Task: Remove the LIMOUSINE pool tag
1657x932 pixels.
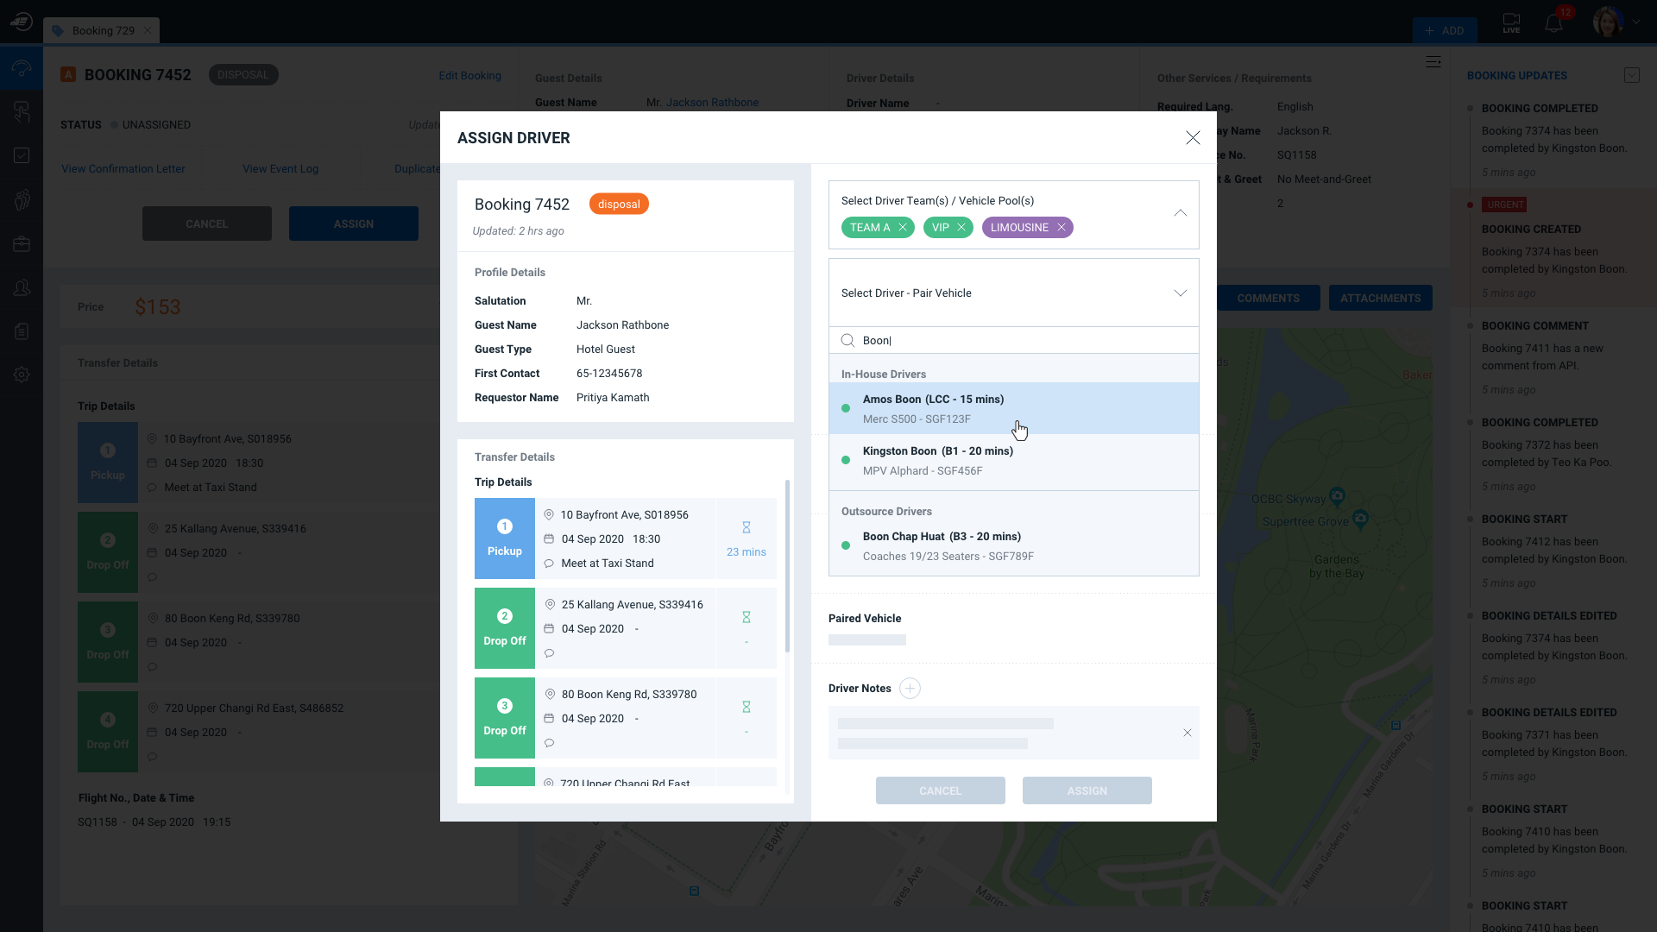Action: pyautogui.click(x=1062, y=228)
